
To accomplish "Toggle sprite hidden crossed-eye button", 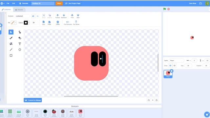I will (175, 66).
